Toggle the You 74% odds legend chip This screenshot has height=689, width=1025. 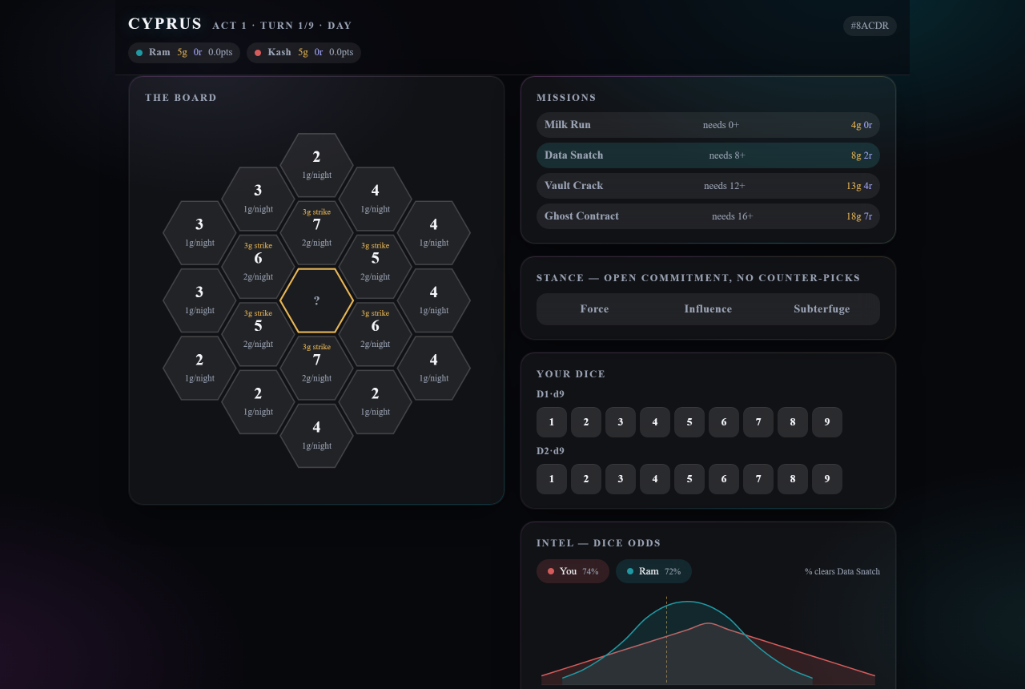tap(573, 571)
